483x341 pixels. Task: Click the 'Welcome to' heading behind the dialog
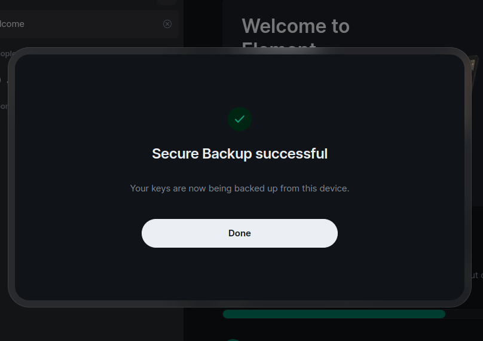click(x=296, y=26)
